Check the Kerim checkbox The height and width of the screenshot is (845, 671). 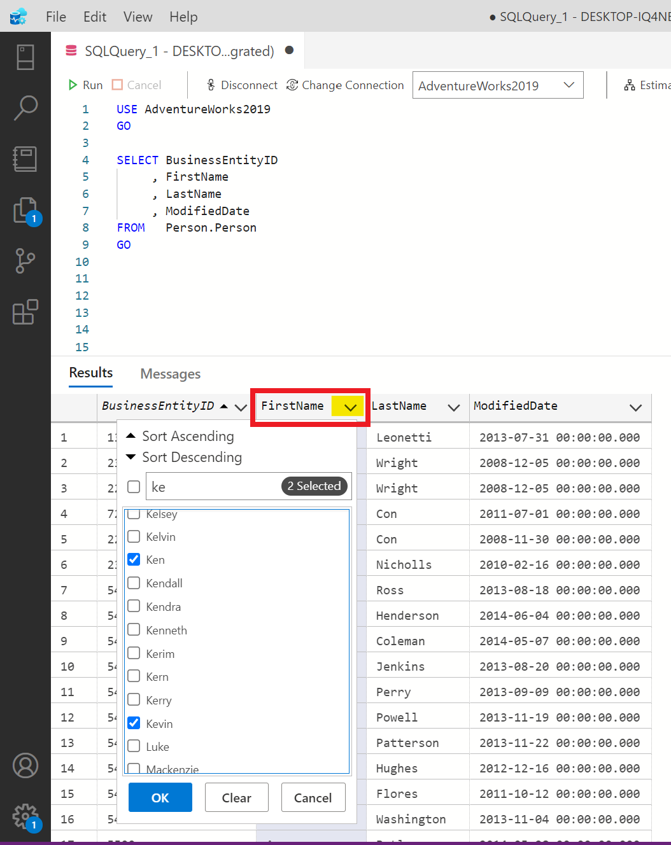[134, 653]
